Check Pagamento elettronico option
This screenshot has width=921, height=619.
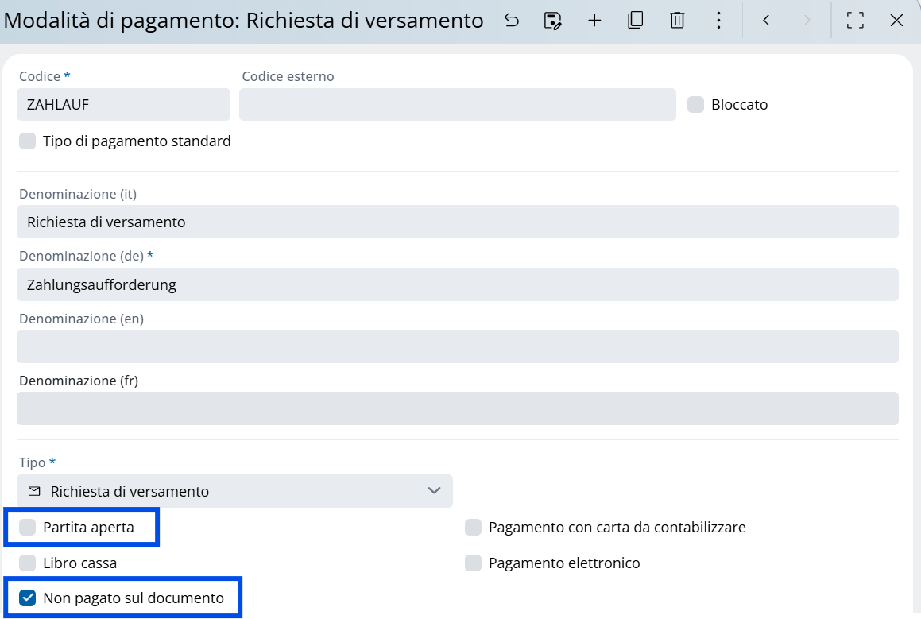474,563
